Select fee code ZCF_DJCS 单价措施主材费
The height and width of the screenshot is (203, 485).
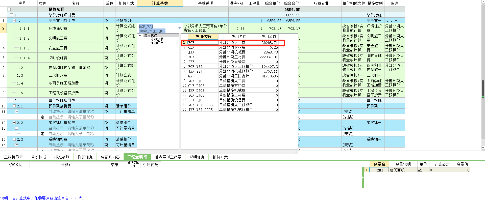coord(230,95)
